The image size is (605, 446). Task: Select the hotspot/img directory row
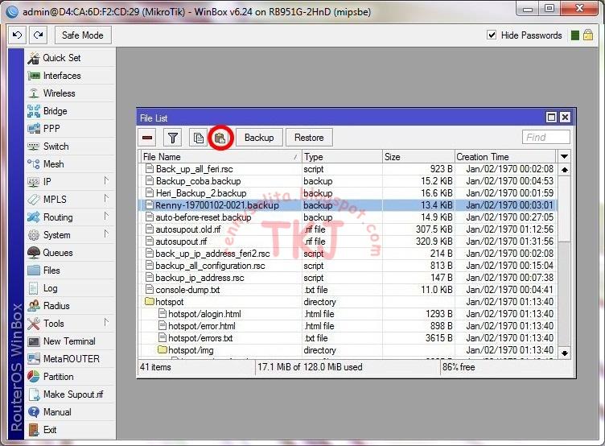tap(349, 350)
